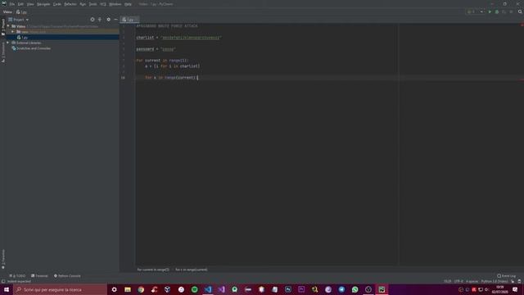Open Windows notification center icon

click(x=515, y=289)
